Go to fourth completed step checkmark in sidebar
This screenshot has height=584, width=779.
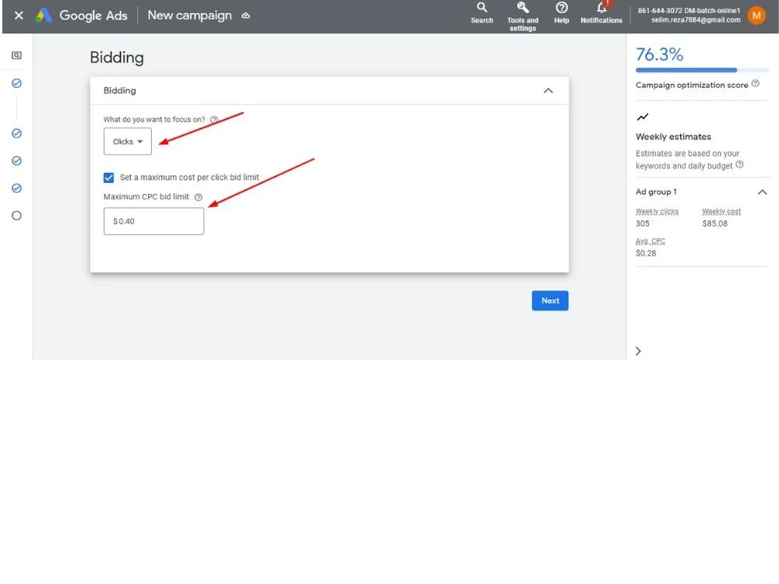(16, 188)
